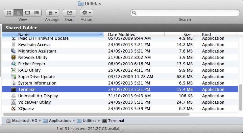The width and height of the screenshot is (243, 133).
Task: Click the SuperDrive Update icon
Action: point(14,77)
